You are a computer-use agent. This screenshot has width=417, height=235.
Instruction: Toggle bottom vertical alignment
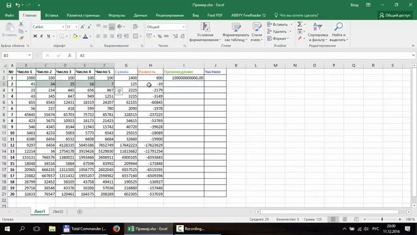pos(111,26)
